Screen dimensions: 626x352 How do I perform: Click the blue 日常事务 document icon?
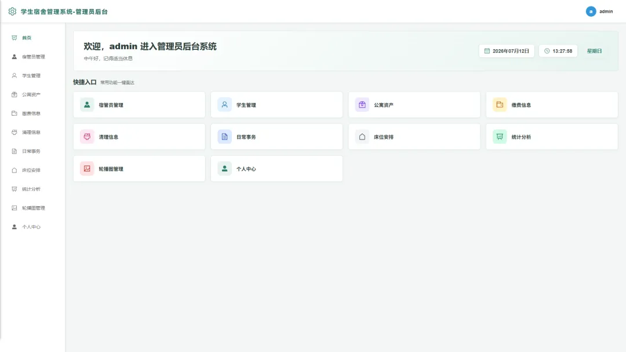224,137
